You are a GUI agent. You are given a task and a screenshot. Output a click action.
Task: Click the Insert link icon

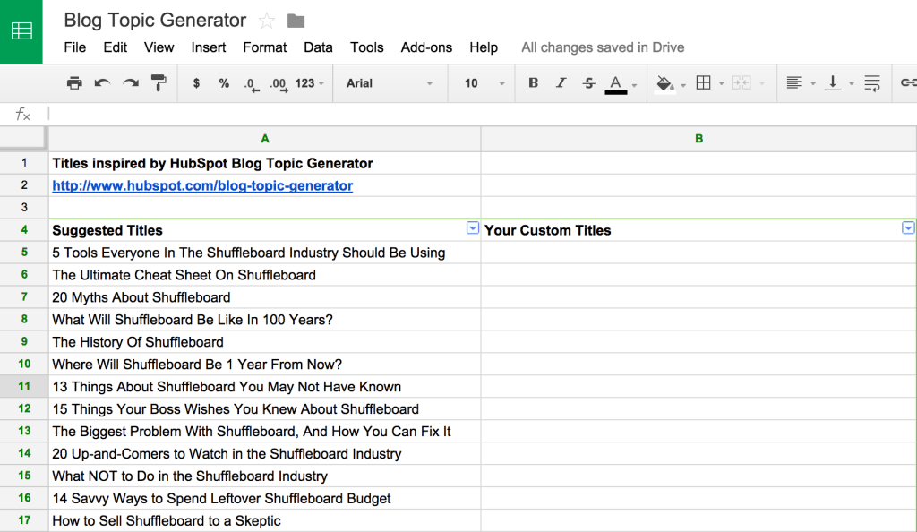tap(908, 83)
